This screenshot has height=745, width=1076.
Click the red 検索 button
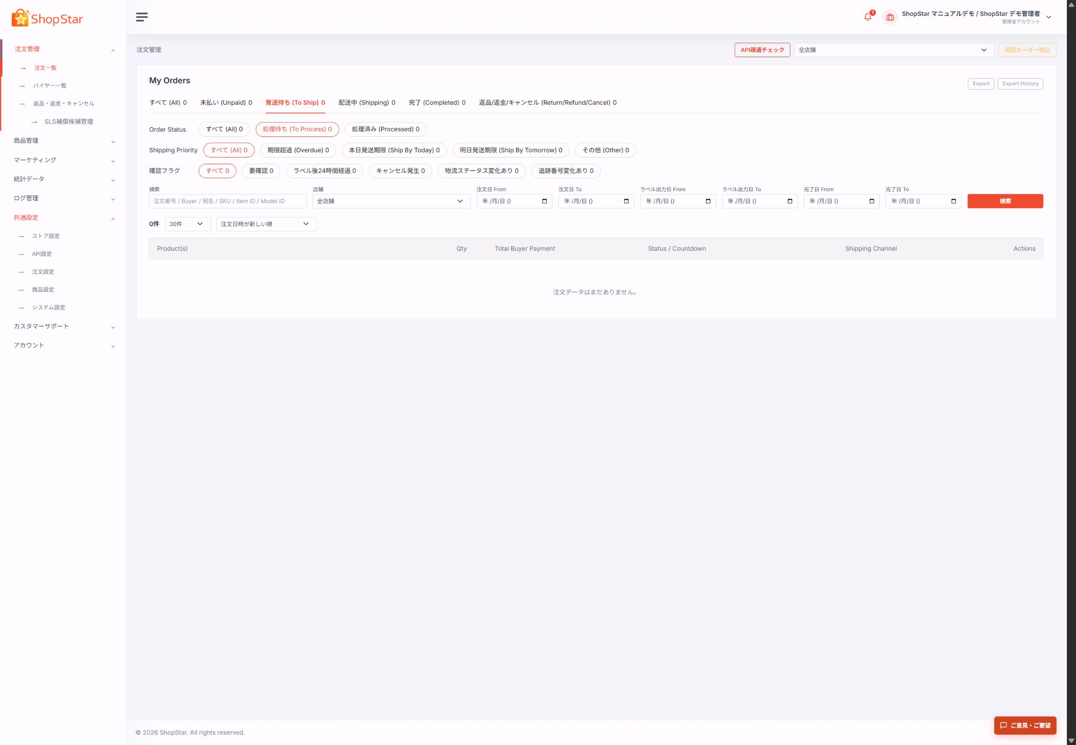click(1005, 201)
